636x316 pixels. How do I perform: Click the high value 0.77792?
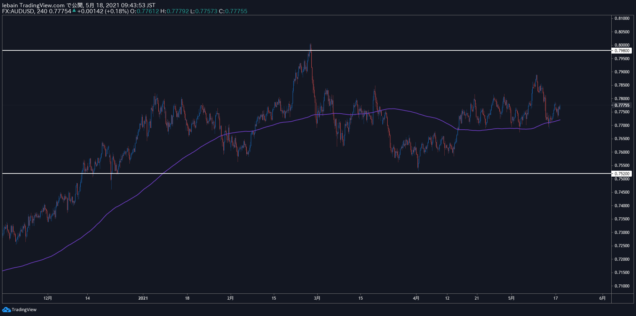[177, 11]
